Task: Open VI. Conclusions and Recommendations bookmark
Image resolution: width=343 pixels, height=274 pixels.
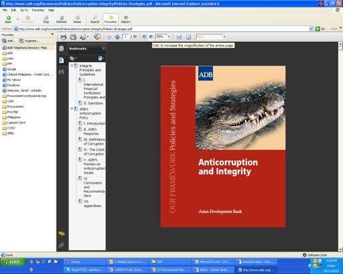Action: [x=94, y=187]
